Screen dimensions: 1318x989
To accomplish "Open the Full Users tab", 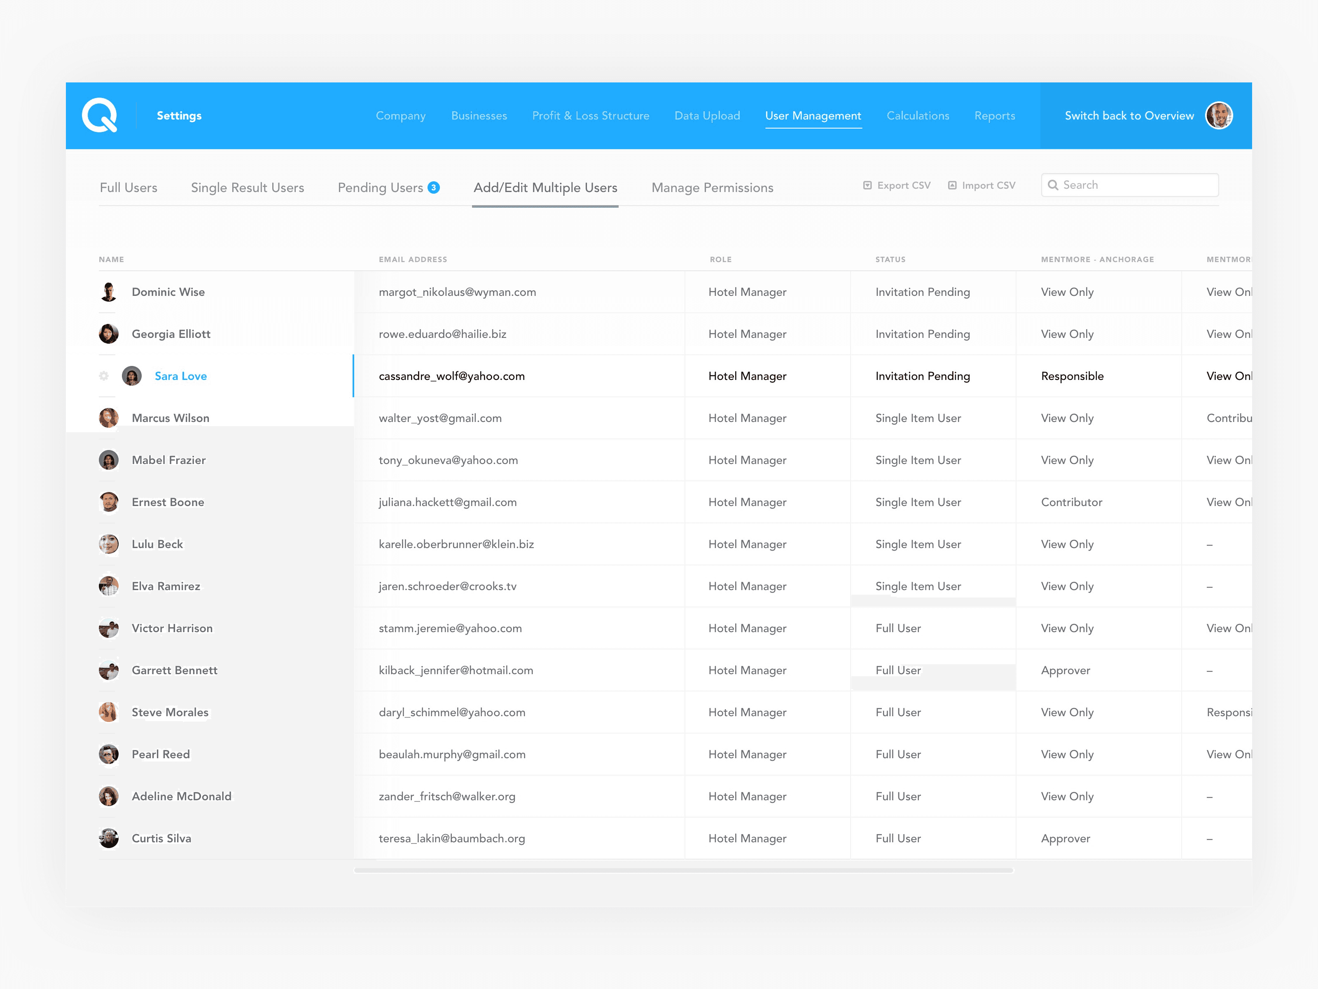I will coord(129,187).
